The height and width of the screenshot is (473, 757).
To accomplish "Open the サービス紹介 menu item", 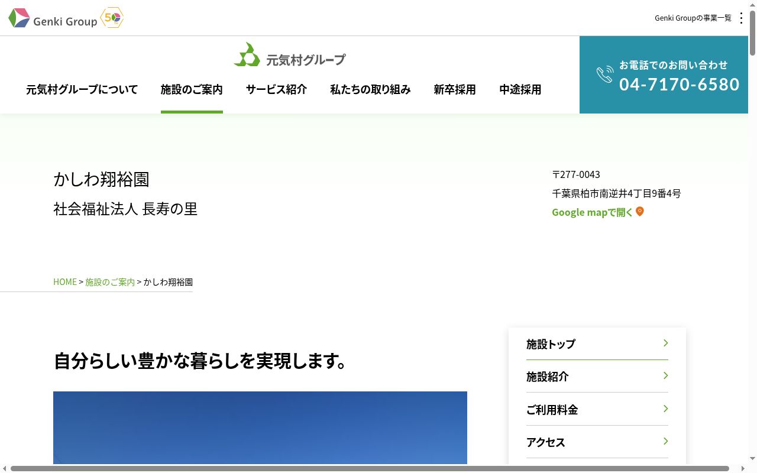I will [x=276, y=89].
